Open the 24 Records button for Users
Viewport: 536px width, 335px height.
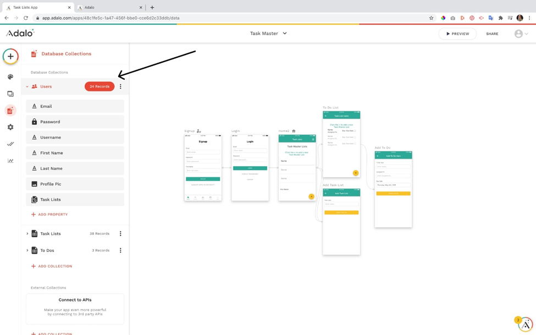(100, 86)
